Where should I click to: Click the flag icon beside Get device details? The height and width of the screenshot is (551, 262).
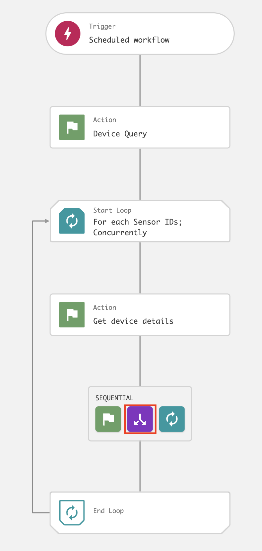tap(72, 315)
